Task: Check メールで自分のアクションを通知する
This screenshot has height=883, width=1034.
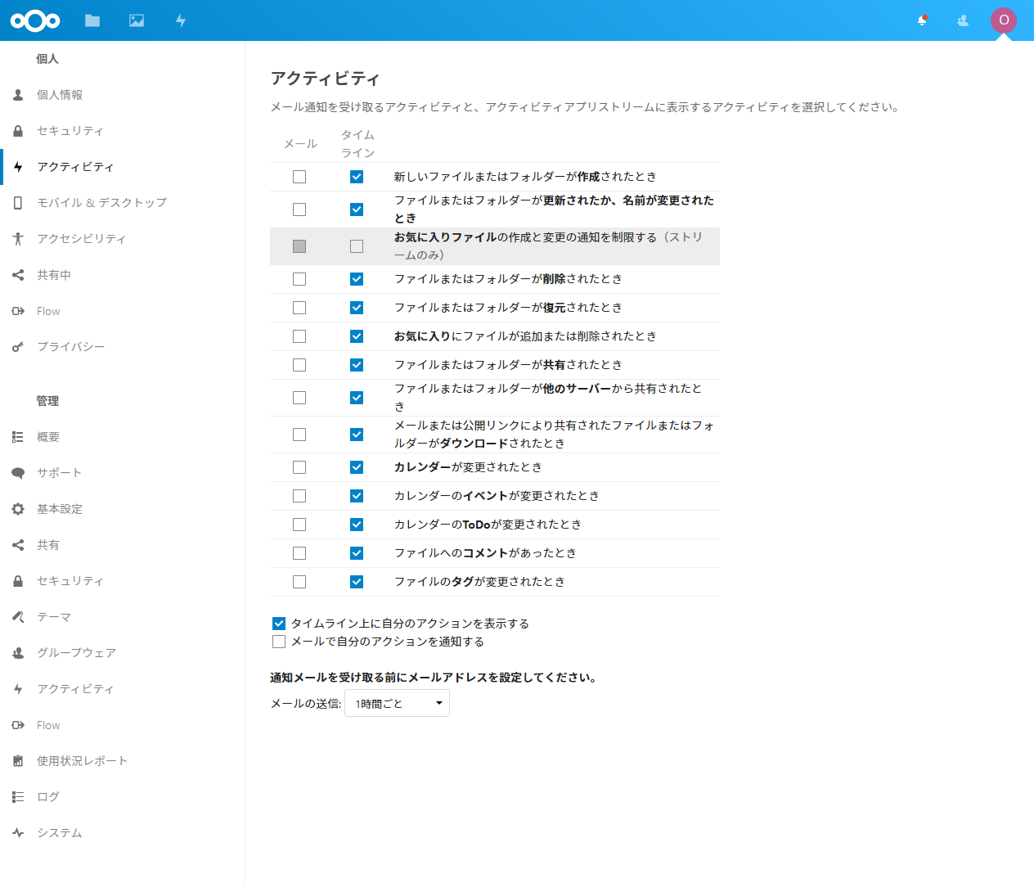Action: (279, 642)
